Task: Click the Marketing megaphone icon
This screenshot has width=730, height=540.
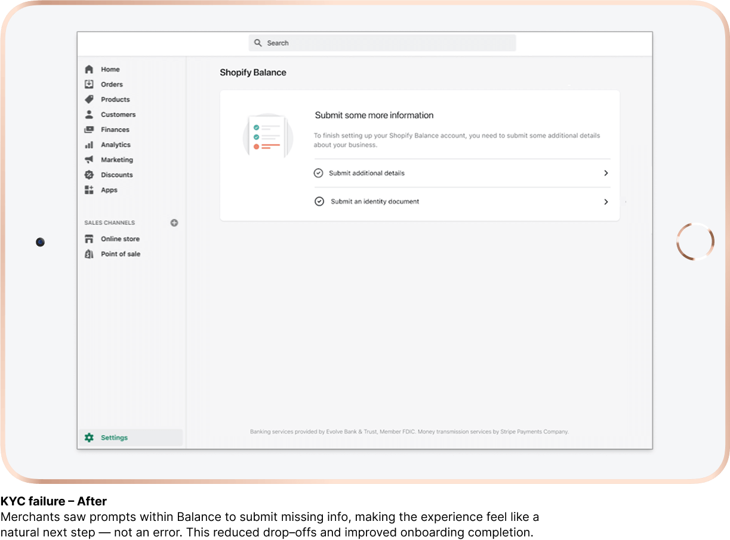Action: click(89, 159)
